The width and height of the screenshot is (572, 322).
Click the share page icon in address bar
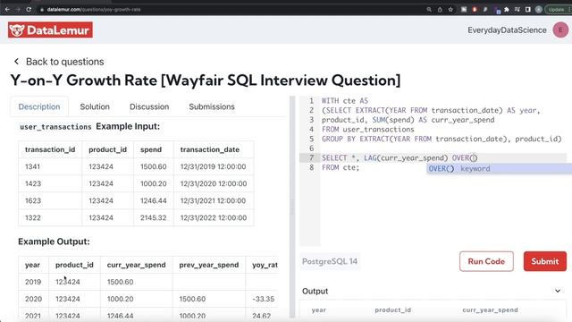[440, 10]
